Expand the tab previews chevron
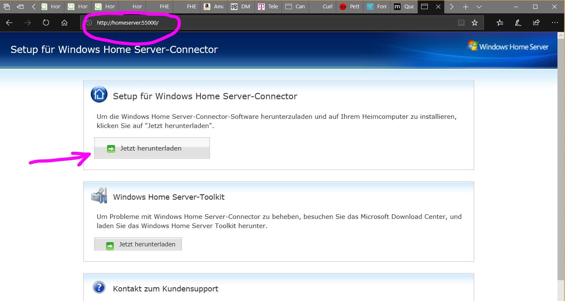 click(479, 7)
